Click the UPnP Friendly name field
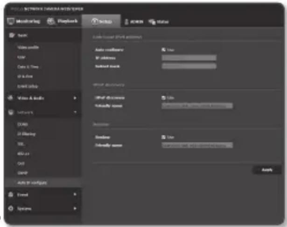Screen dimensions: 287x227 [x=197, y=106]
